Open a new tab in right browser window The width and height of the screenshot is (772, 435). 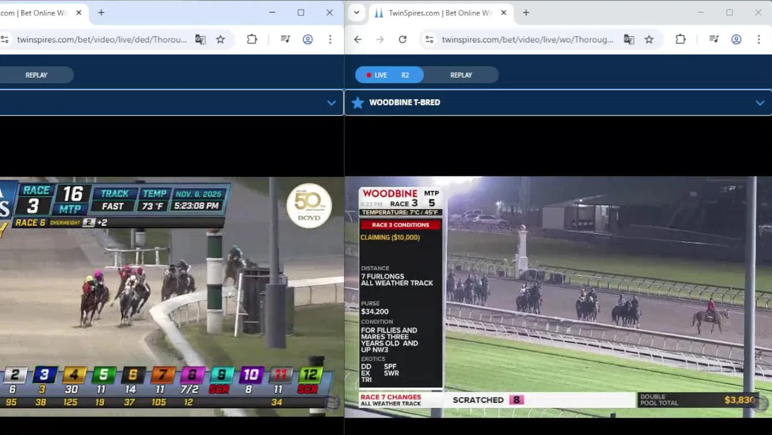click(x=526, y=13)
